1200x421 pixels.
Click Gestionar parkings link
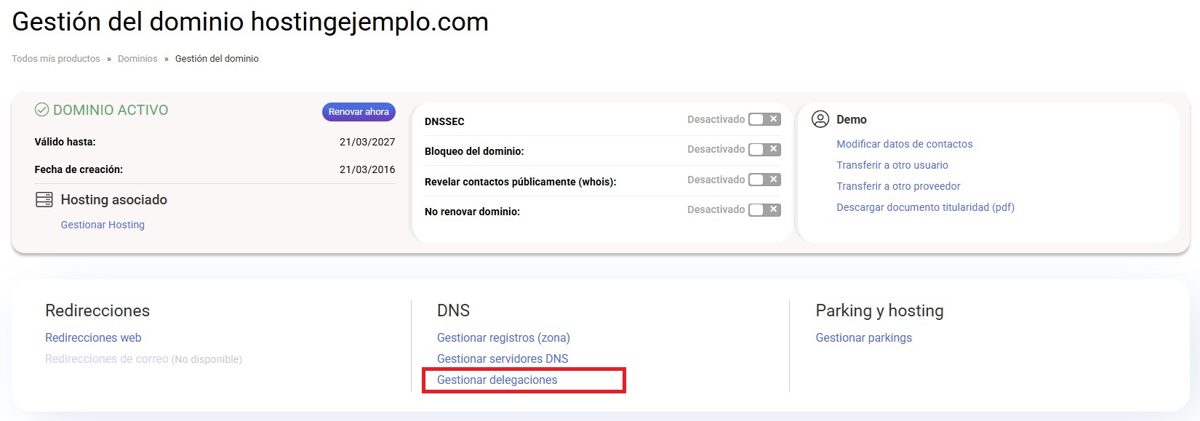863,337
